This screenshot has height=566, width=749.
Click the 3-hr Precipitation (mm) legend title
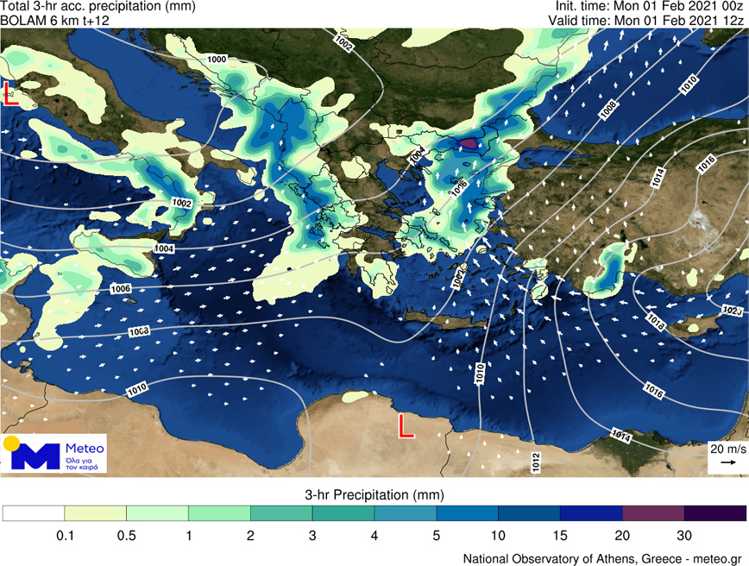point(374,495)
